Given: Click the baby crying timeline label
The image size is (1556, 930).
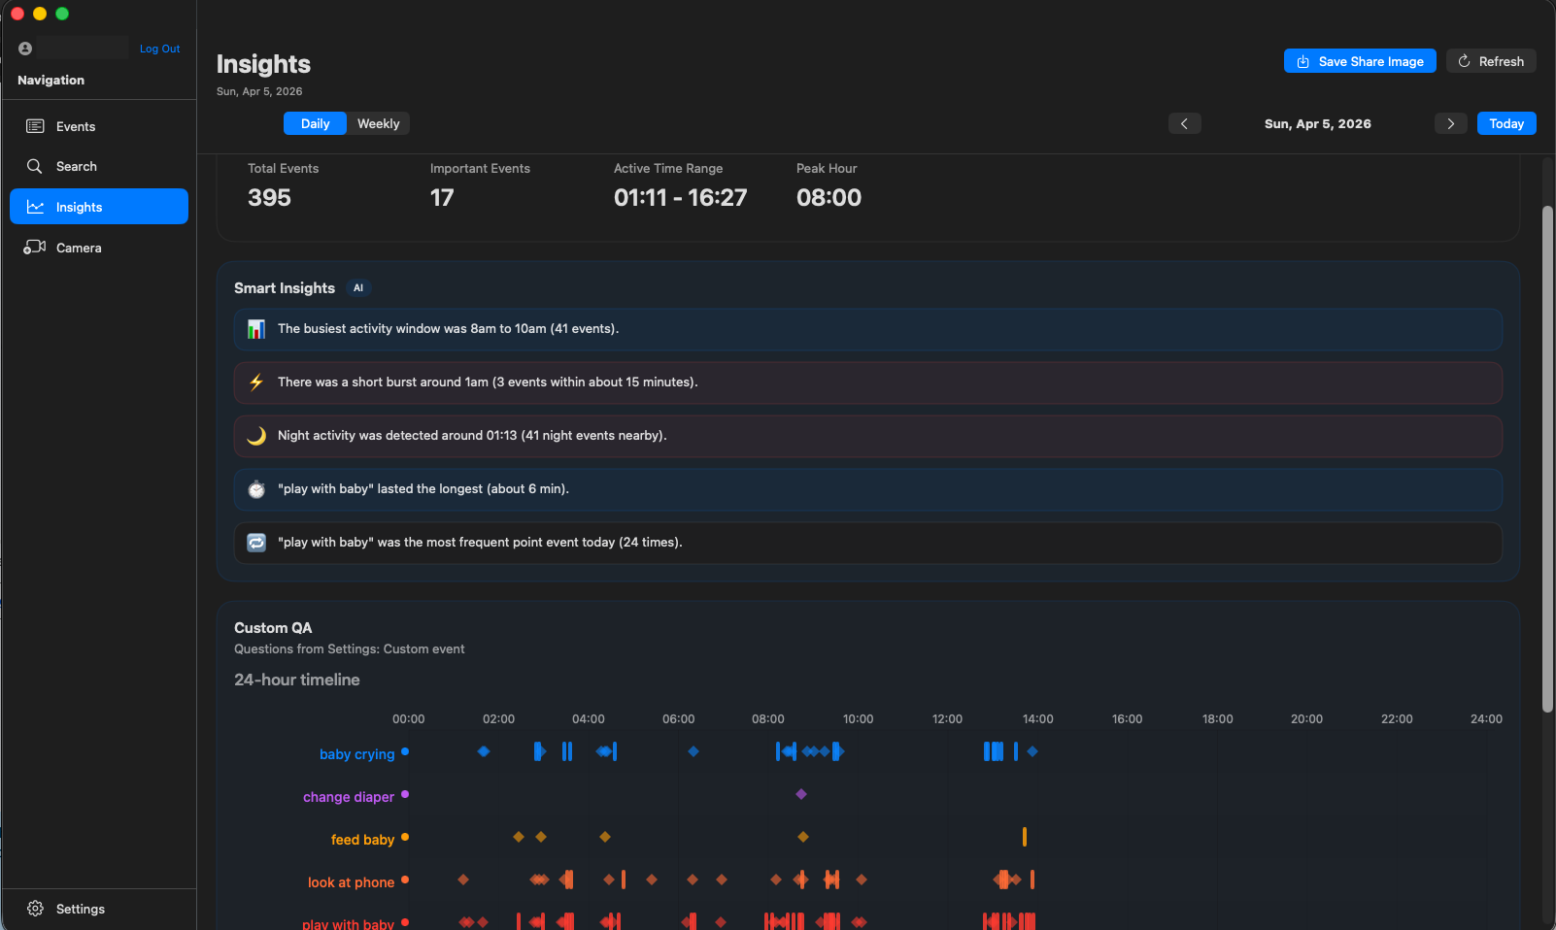Looking at the screenshot, I should (356, 754).
